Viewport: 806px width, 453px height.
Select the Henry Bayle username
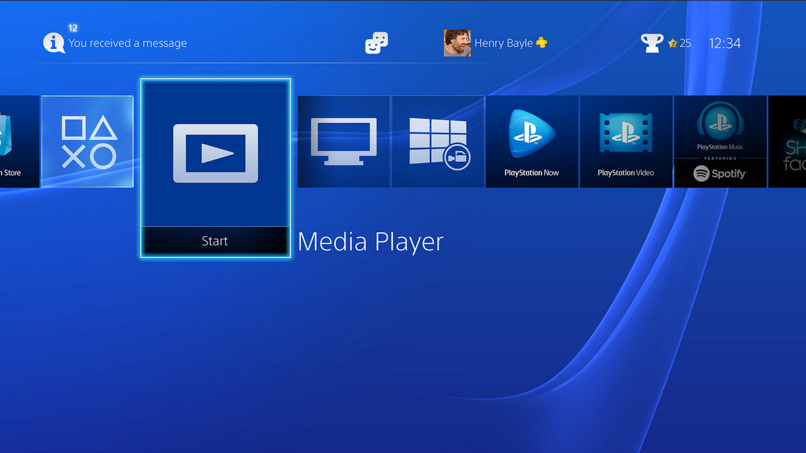tap(503, 43)
